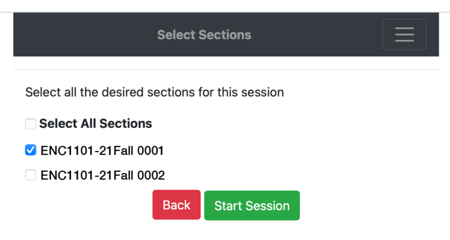Tick the box next to bold Select All
The width and height of the screenshot is (450, 240).
(x=30, y=124)
